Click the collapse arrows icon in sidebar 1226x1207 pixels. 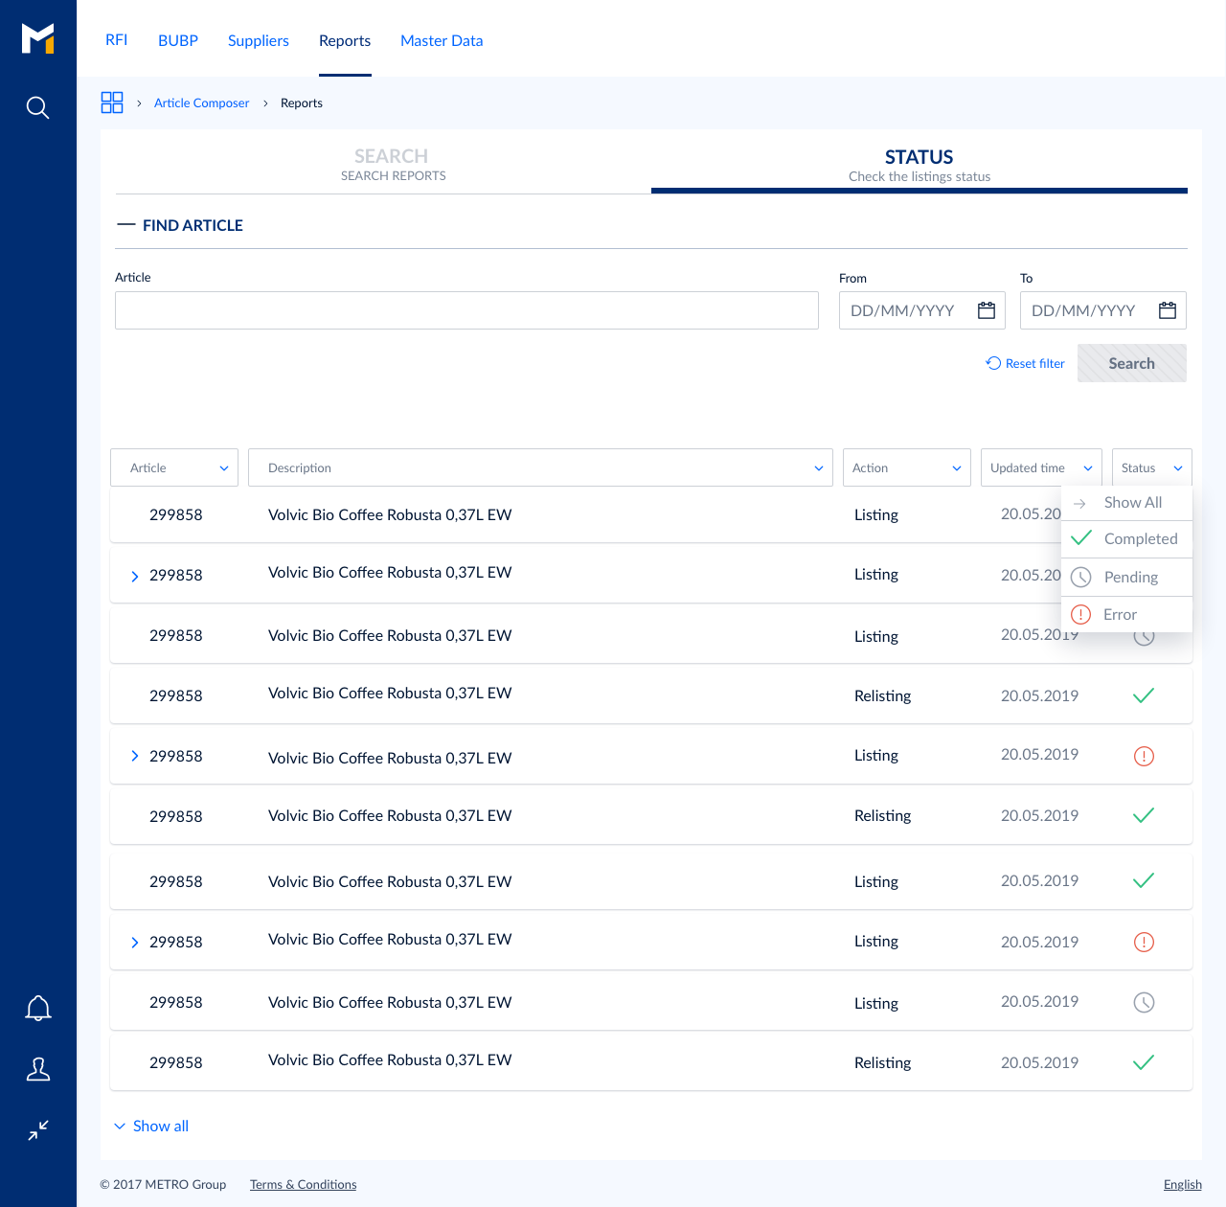click(x=38, y=1130)
